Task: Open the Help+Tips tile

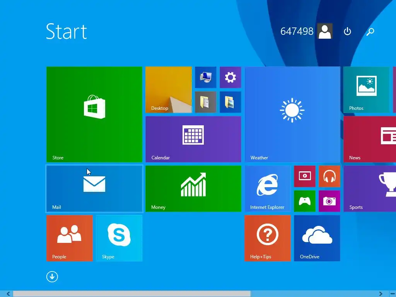Action: 268,238
